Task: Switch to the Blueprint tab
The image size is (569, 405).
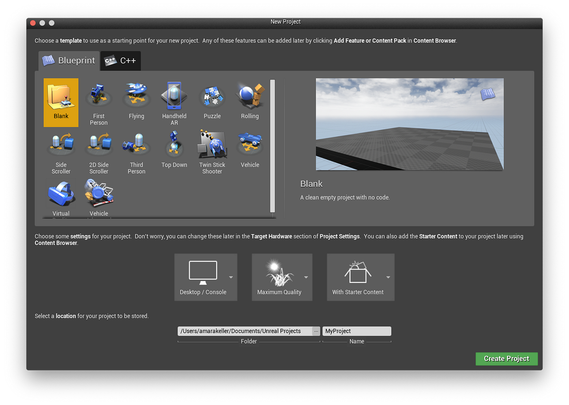Action: [x=68, y=60]
